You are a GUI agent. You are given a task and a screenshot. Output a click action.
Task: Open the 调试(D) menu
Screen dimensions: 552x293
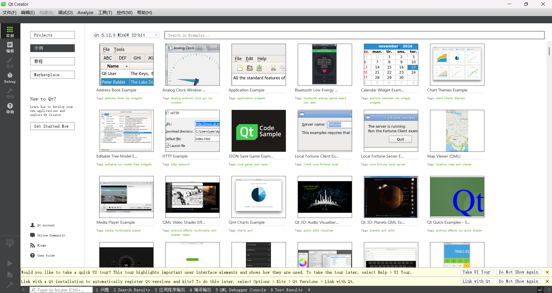click(65, 12)
